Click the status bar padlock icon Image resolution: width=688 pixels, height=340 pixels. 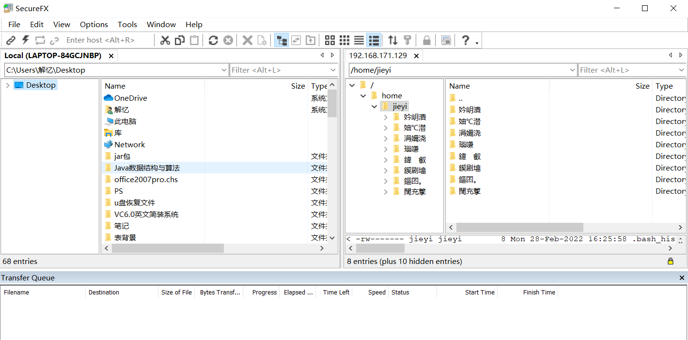pyautogui.click(x=671, y=261)
